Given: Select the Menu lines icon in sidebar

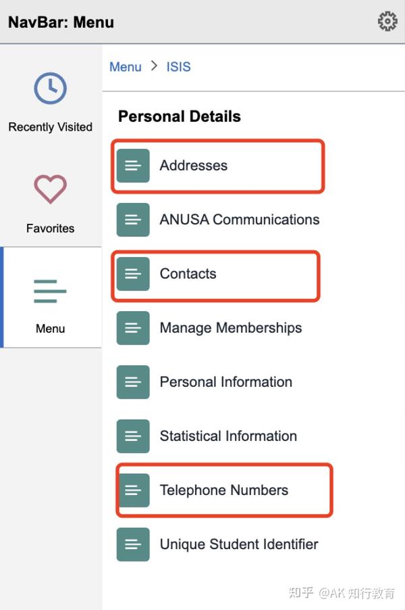Looking at the screenshot, I should point(50,291).
